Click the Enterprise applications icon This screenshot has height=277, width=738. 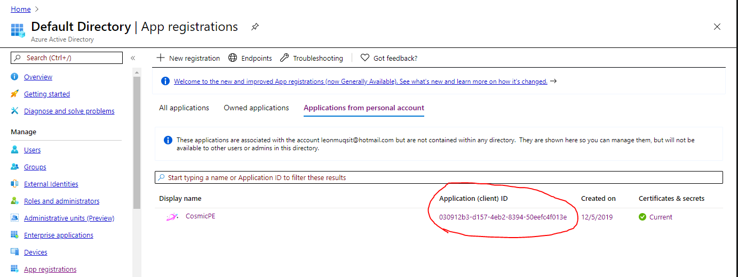(14, 235)
